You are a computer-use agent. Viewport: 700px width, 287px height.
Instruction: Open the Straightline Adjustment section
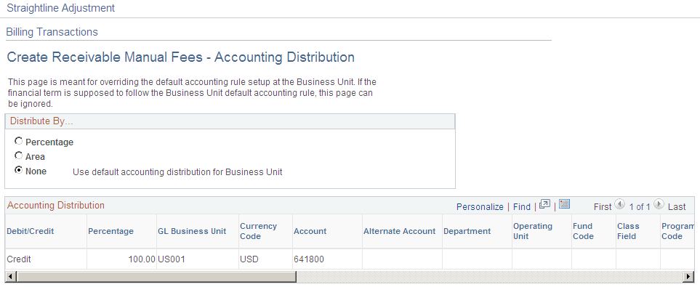(x=61, y=8)
